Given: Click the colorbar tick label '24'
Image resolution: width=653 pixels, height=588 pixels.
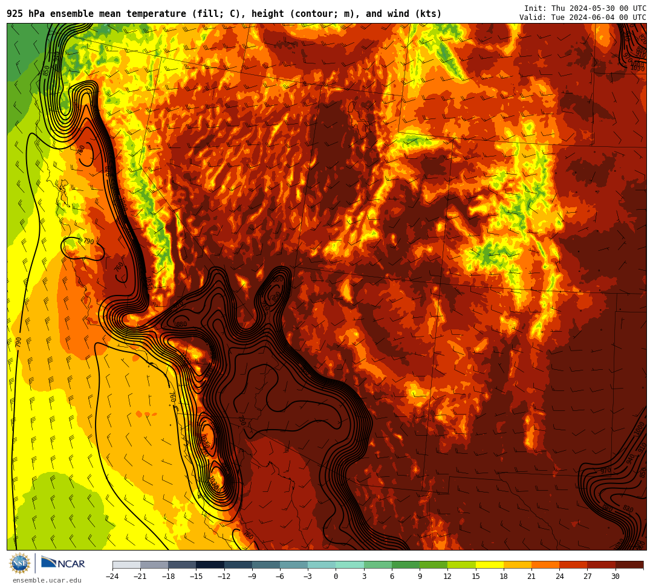Looking at the screenshot, I should (559, 577).
